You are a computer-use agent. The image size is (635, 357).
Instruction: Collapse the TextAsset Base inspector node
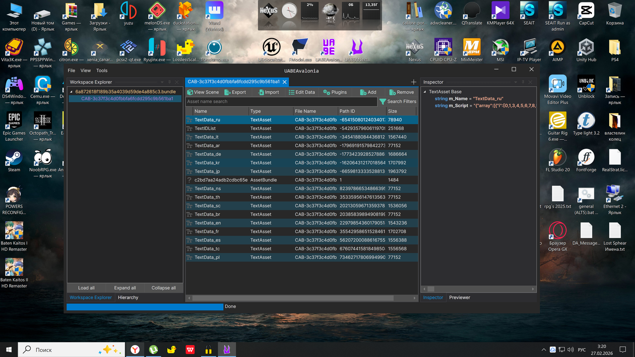tap(425, 92)
